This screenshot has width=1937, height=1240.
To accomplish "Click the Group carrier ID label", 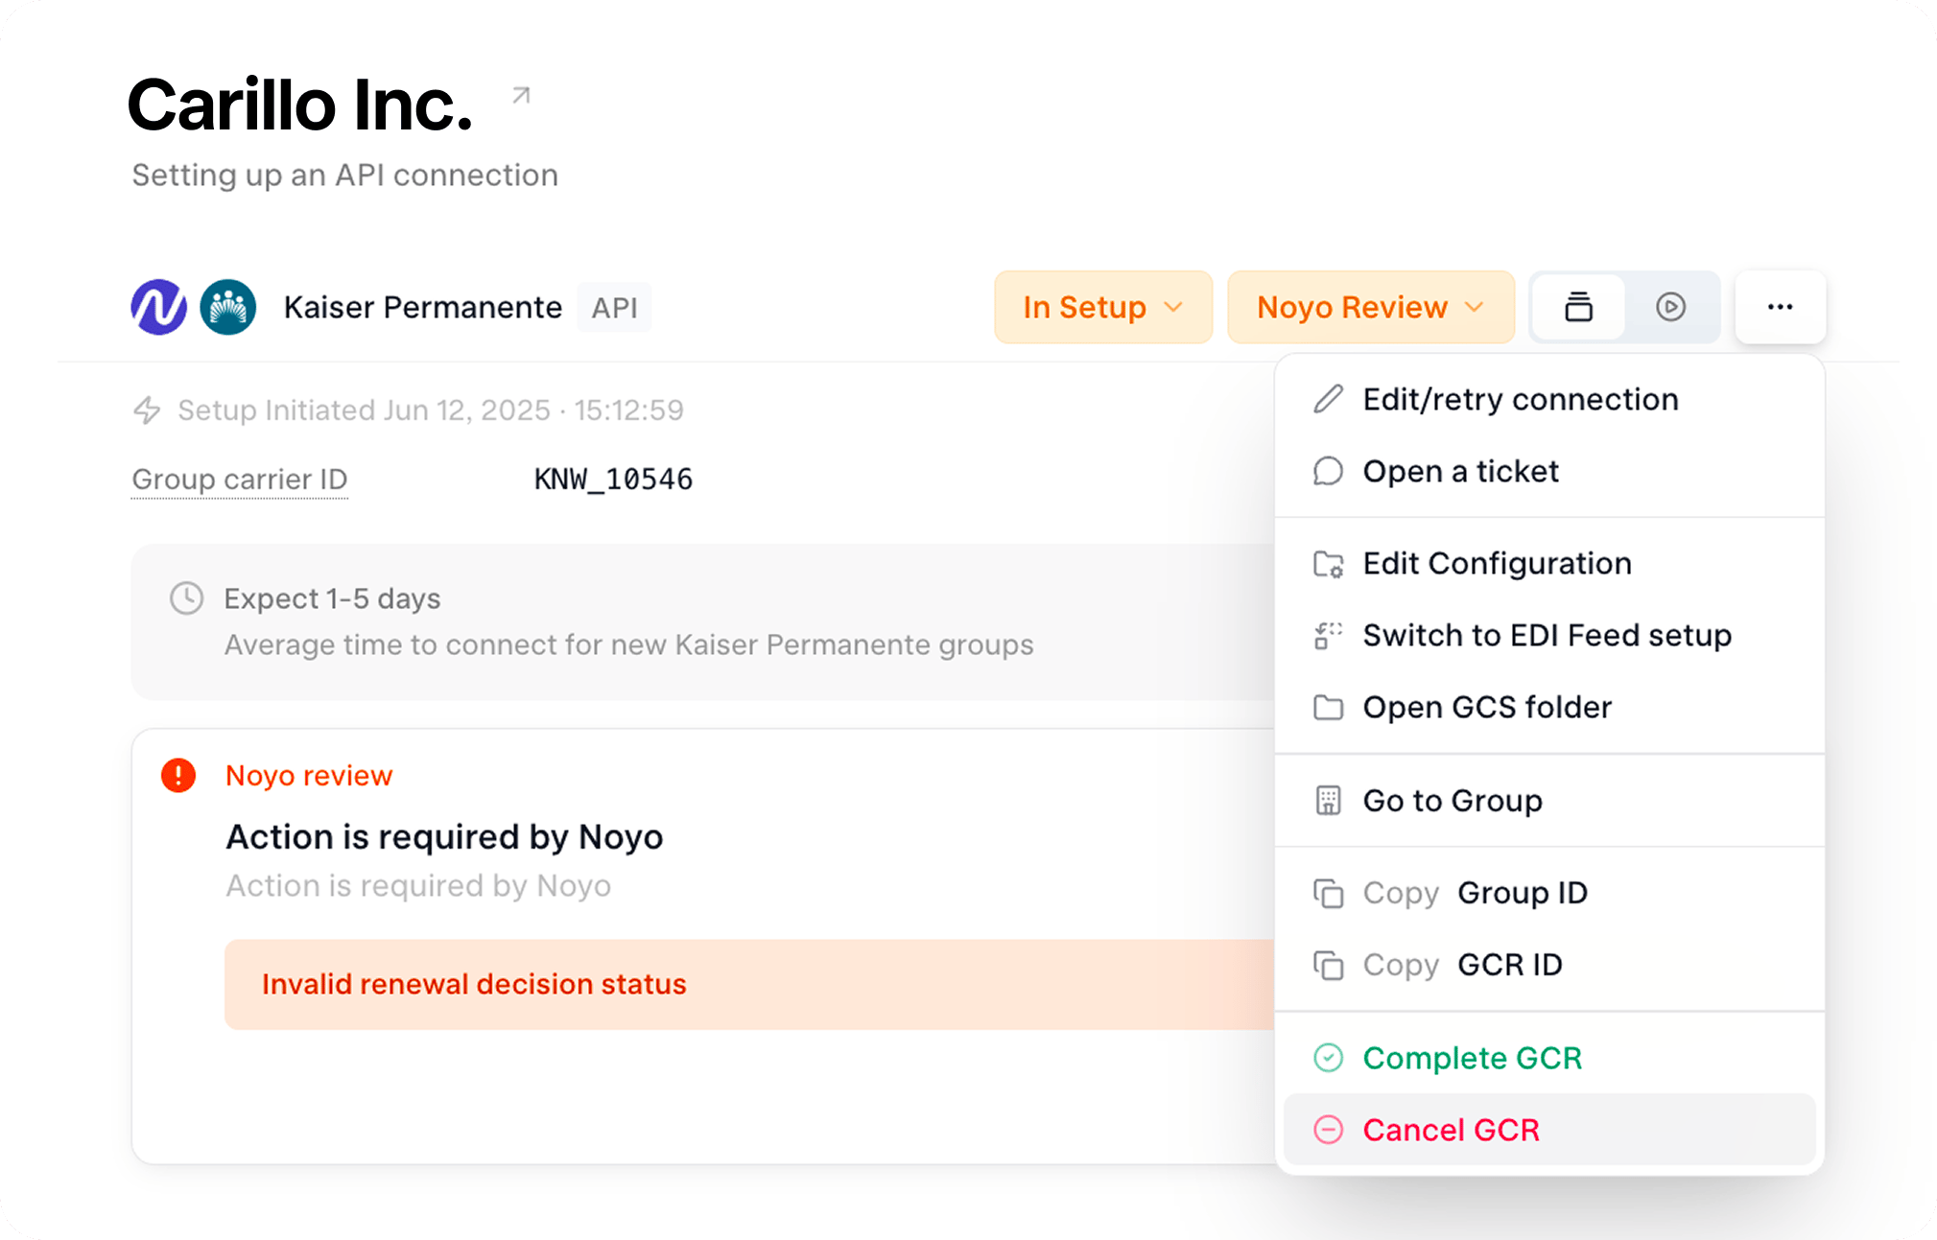I will pos(240,480).
